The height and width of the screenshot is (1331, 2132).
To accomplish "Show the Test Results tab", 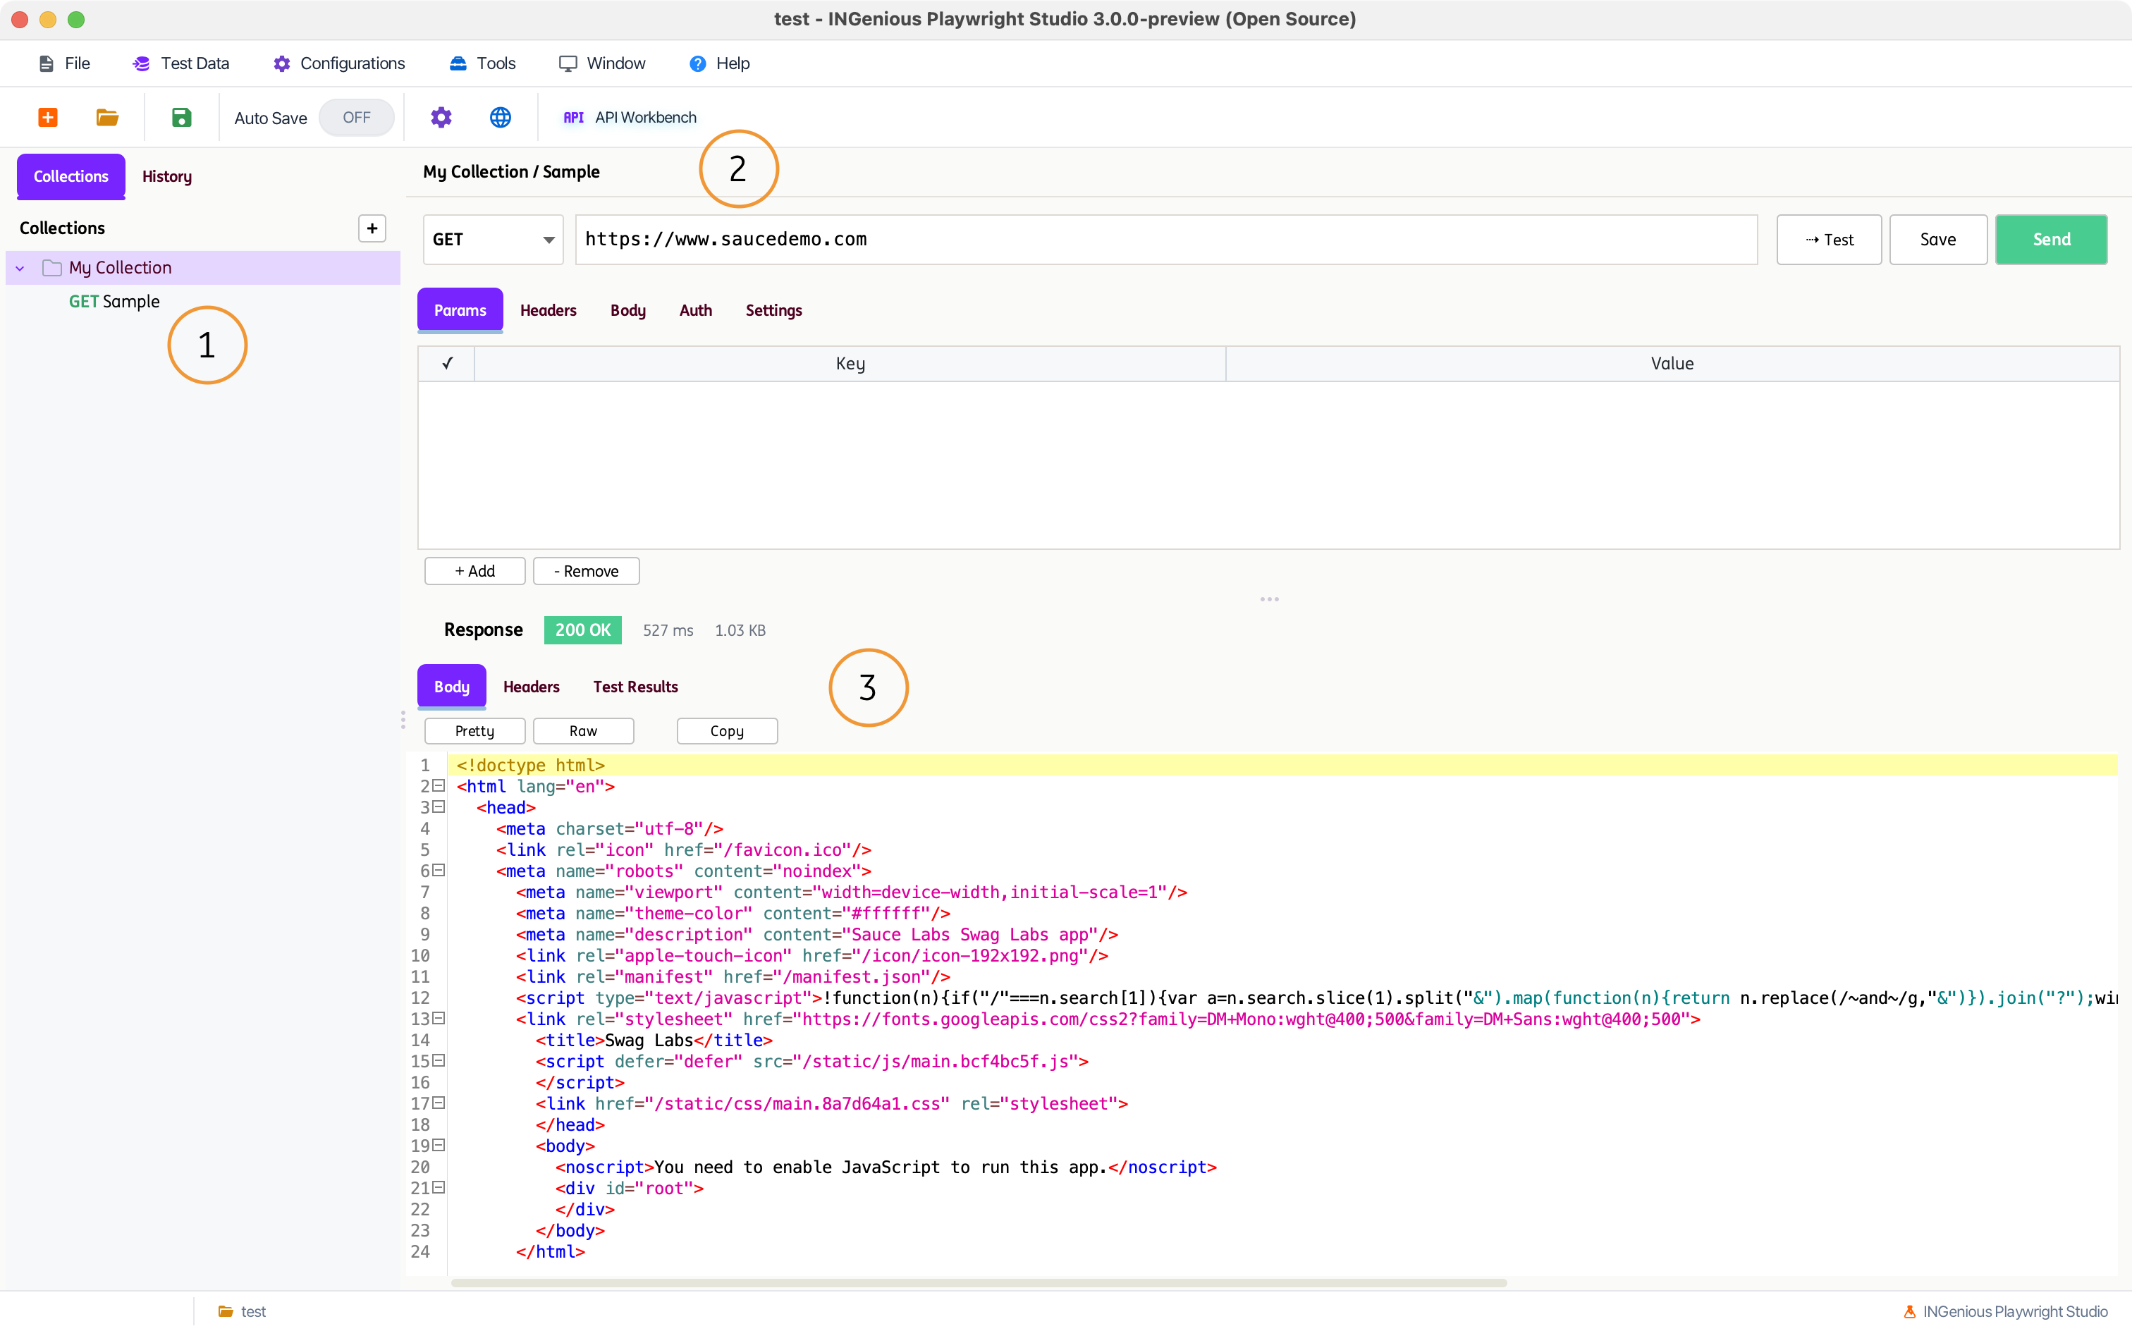I will [x=635, y=687].
